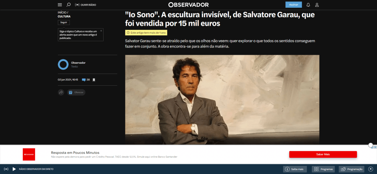Click the Assinar subscribe button

click(x=294, y=5)
